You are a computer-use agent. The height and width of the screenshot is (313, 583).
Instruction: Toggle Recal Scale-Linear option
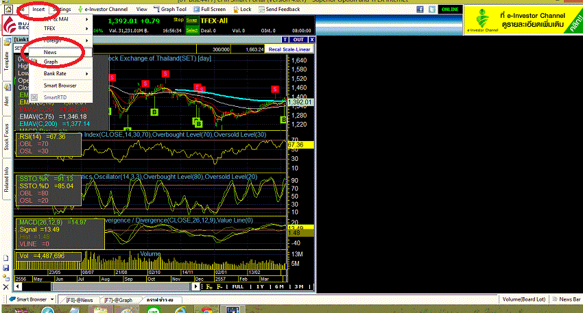coord(289,49)
